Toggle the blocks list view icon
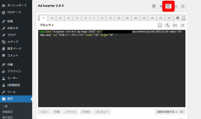 (176, 6)
